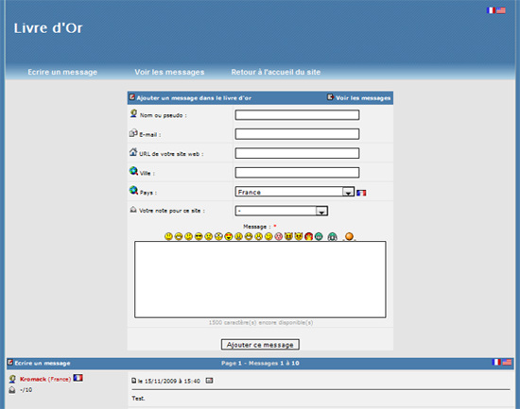The height and width of the screenshot is (409, 520).
Task: Select 'Retour à l'accueil du site' menu item
Action: tap(275, 72)
